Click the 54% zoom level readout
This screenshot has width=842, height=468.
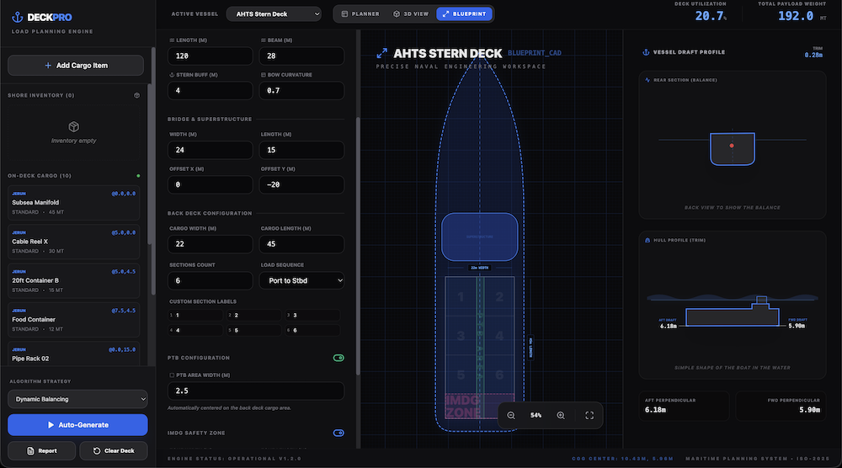pos(536,416)
